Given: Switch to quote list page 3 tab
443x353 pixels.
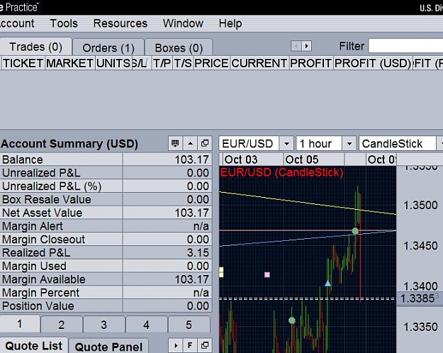Looking at the screenshot, I should point(104,325).
